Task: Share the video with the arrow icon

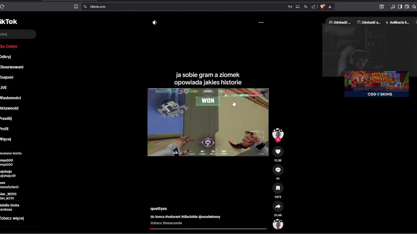Action: 278,206
